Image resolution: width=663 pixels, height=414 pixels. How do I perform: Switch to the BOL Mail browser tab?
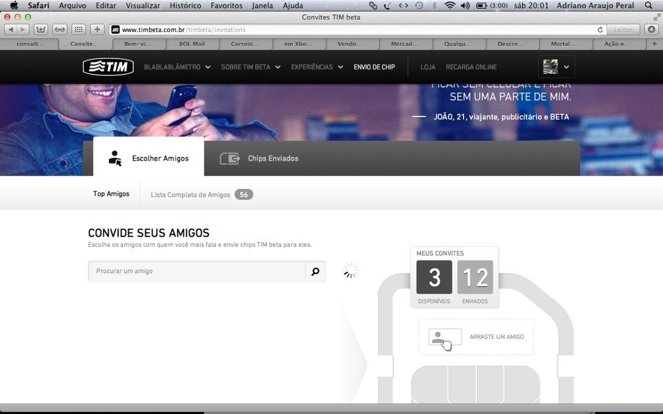click(192, 44)
